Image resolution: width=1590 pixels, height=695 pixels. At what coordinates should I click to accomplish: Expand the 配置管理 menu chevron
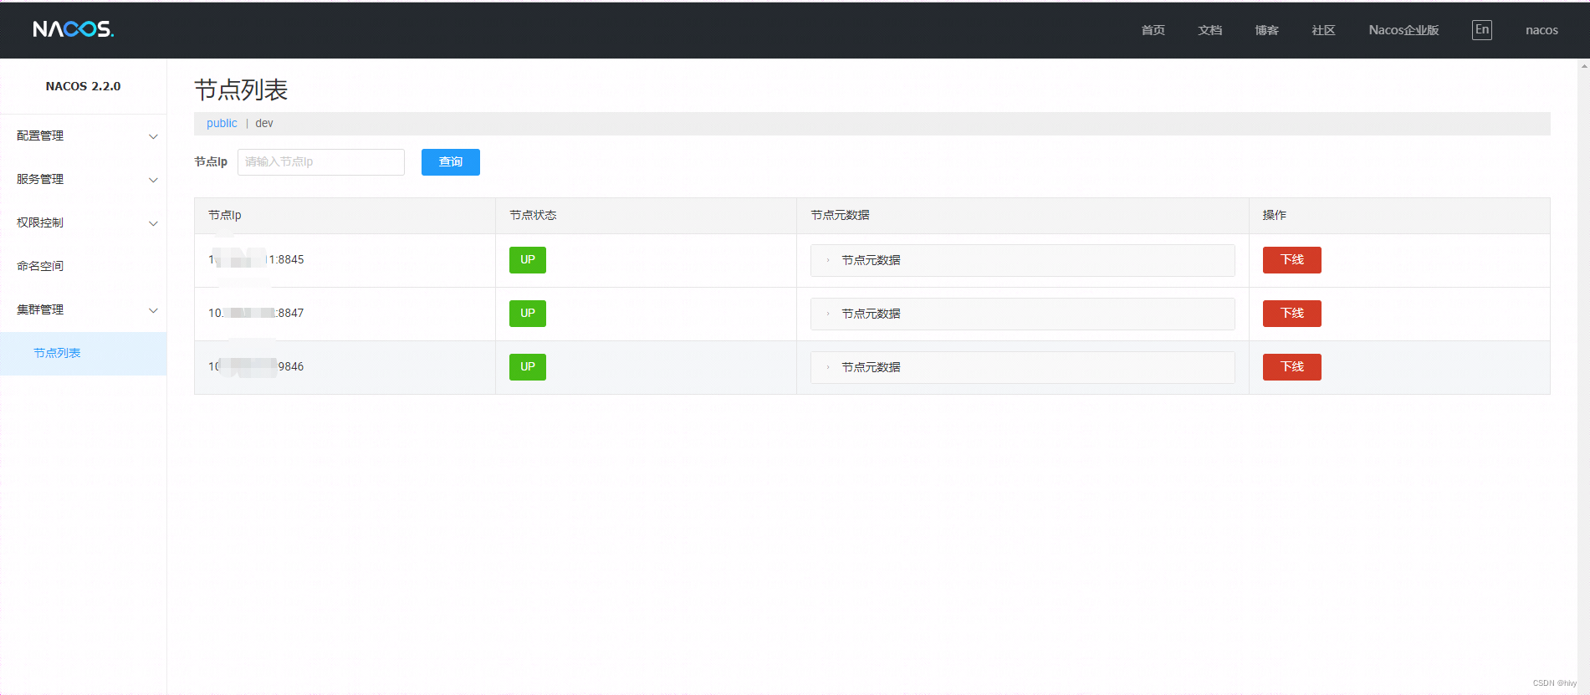[153, 136]
